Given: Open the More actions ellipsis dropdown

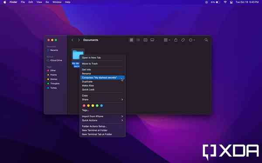Looking at the screenshot, I should pos(192,40).
